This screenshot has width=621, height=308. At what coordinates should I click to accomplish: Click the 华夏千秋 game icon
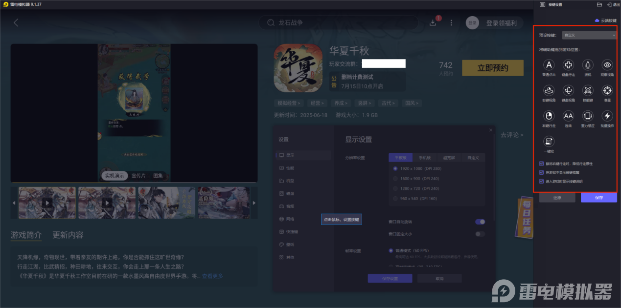click(298, 68)
